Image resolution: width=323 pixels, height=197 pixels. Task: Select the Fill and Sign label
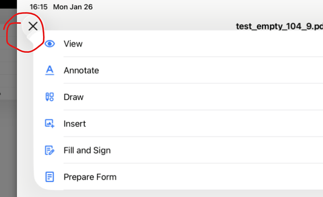tap(87, 150)
